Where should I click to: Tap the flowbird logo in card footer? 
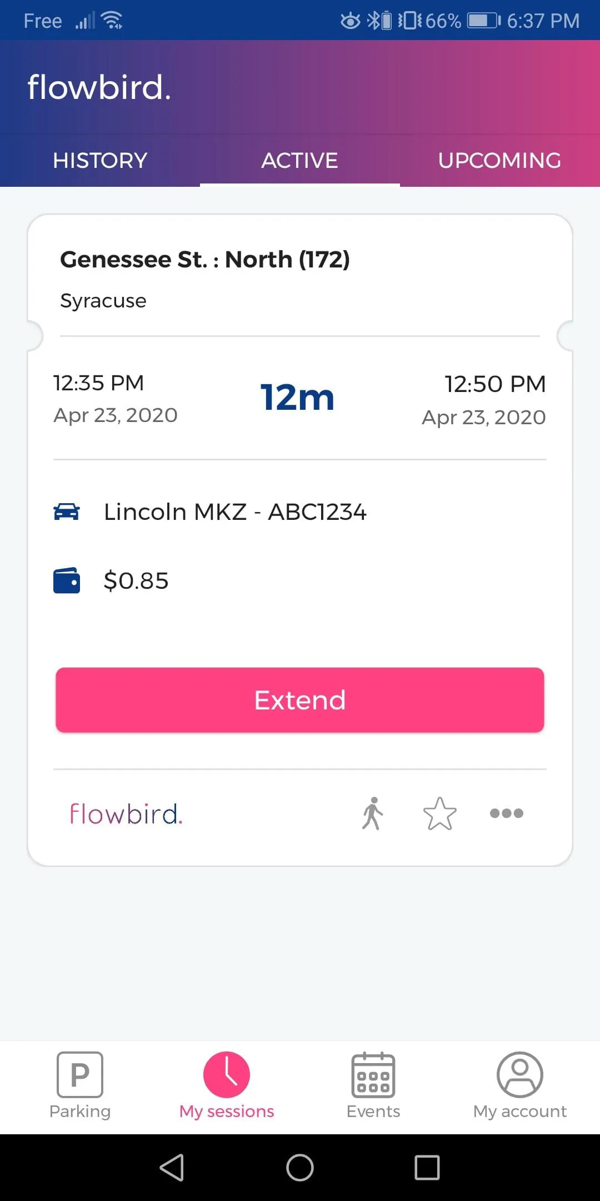coord(126,814)
